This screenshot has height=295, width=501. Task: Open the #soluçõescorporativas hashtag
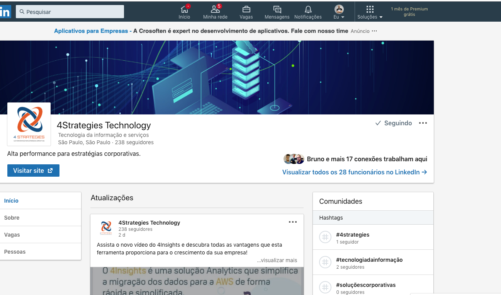(x=366, y=285)
